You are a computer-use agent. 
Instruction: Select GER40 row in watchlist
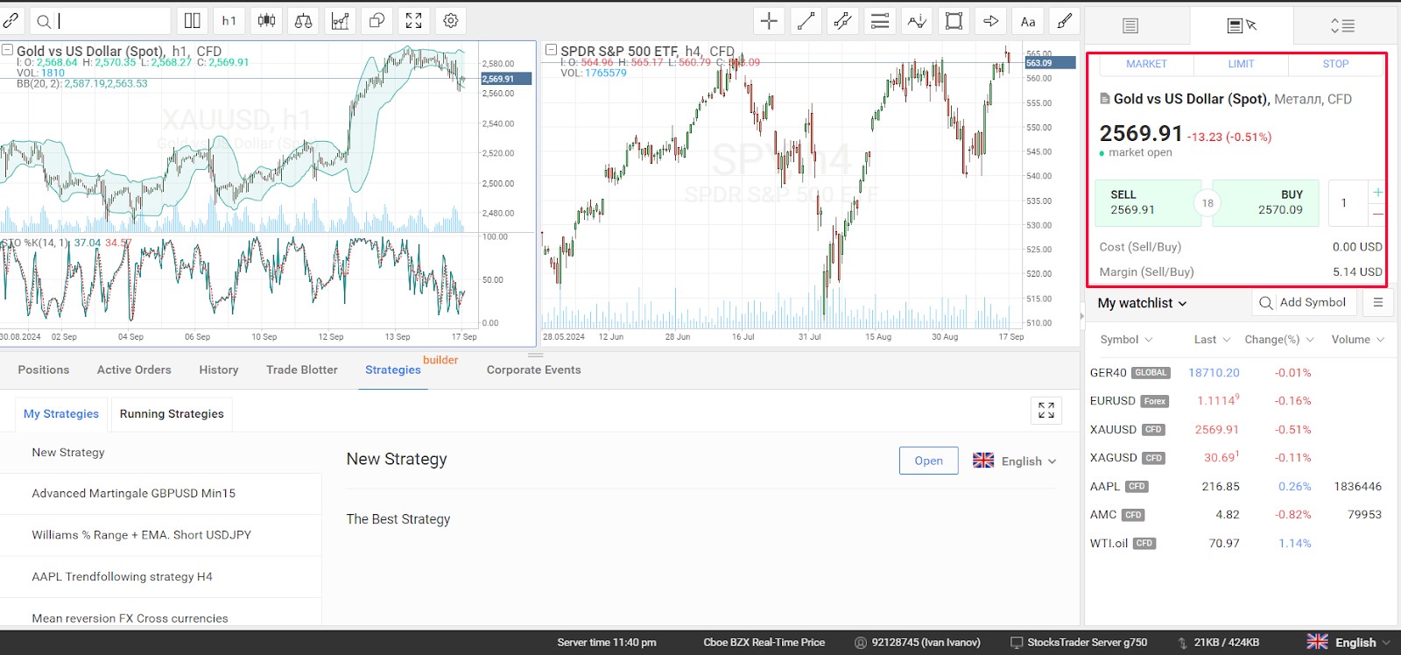[1239, 373]
